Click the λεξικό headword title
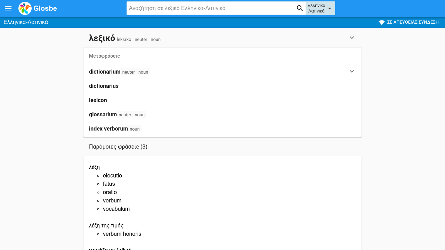The height and width of the screenshot is (250, 445). [102, 38]
